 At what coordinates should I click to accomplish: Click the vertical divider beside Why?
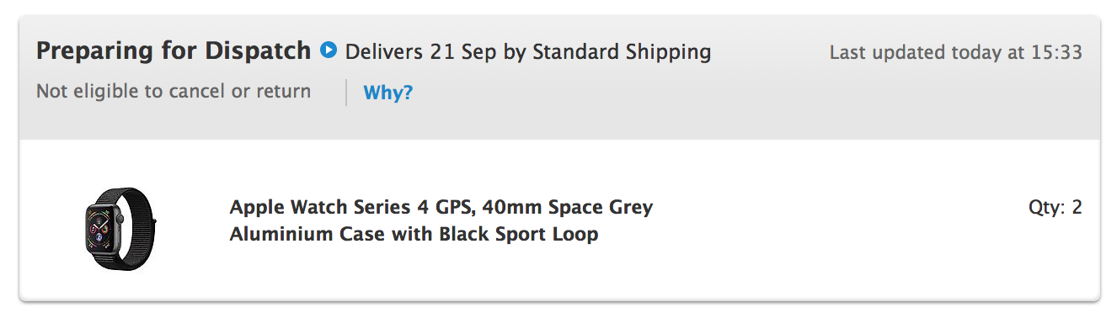pyautogui.click(x=346, y=93)
